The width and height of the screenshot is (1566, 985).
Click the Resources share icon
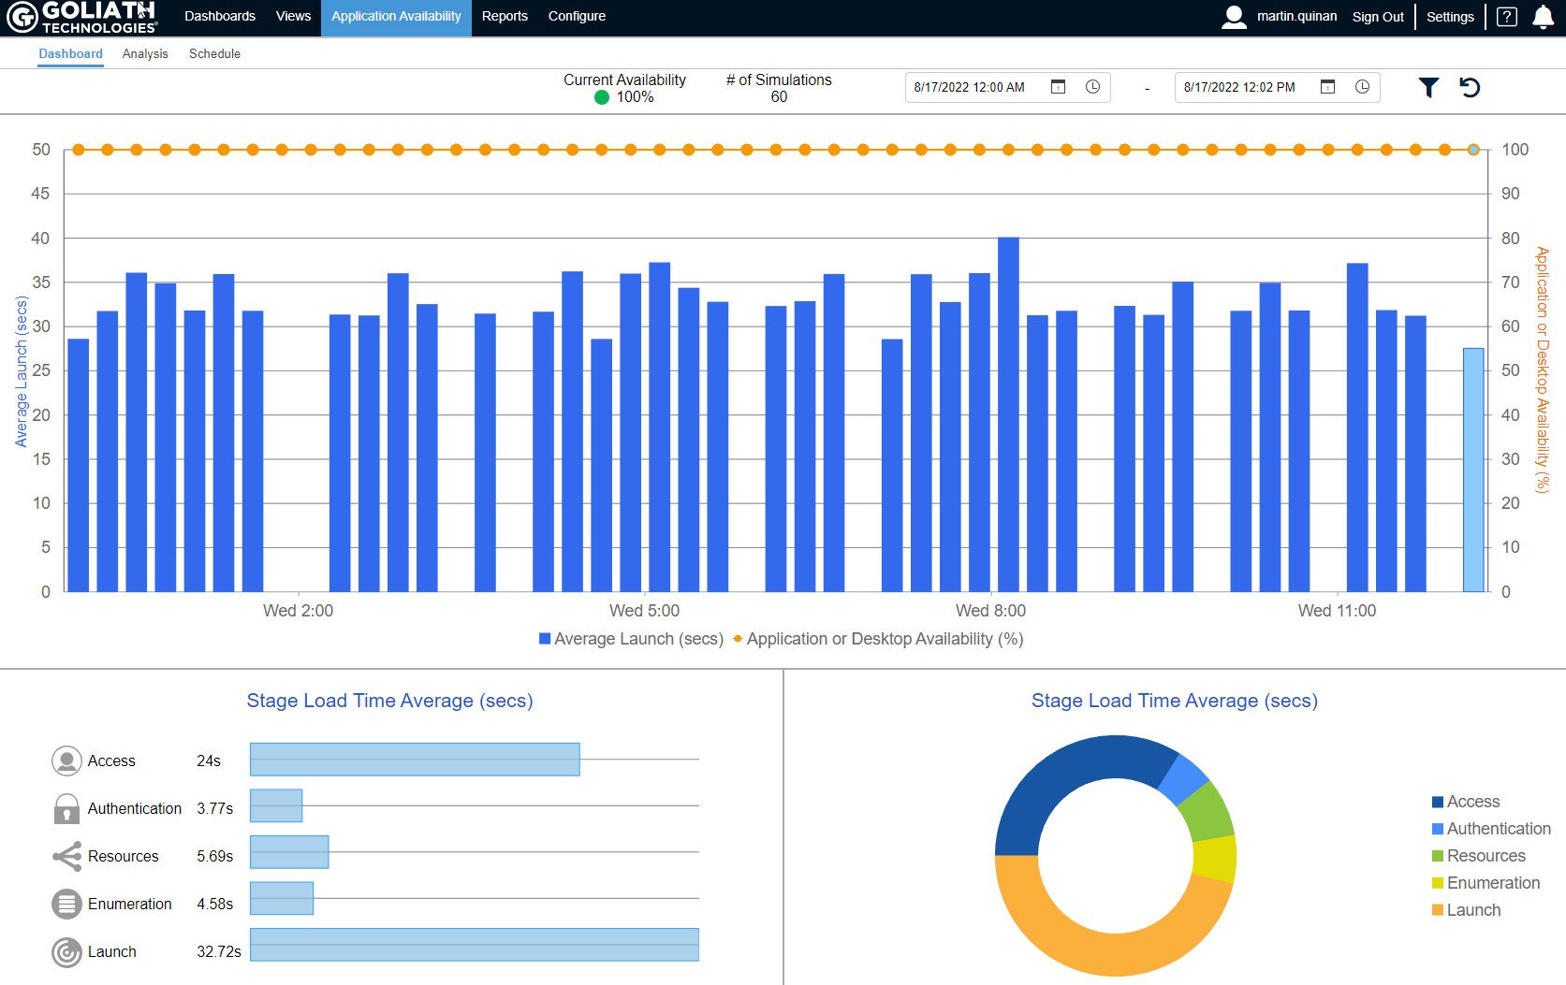click(x=66, y=856)
